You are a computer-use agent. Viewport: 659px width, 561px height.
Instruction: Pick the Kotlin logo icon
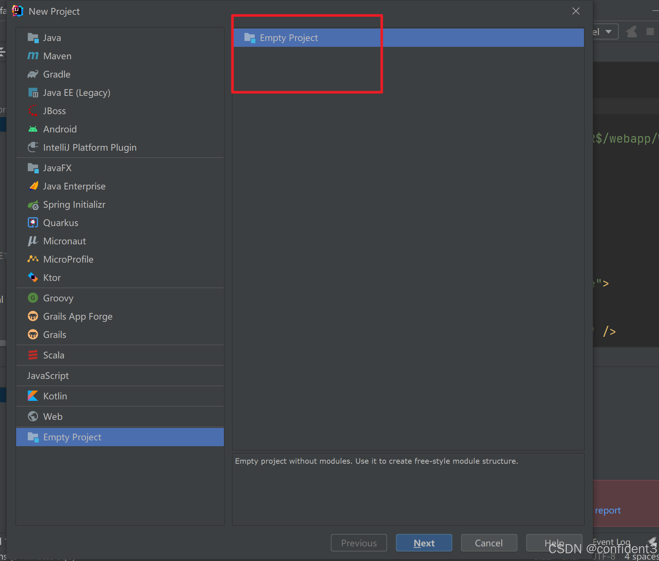[33, 396]
